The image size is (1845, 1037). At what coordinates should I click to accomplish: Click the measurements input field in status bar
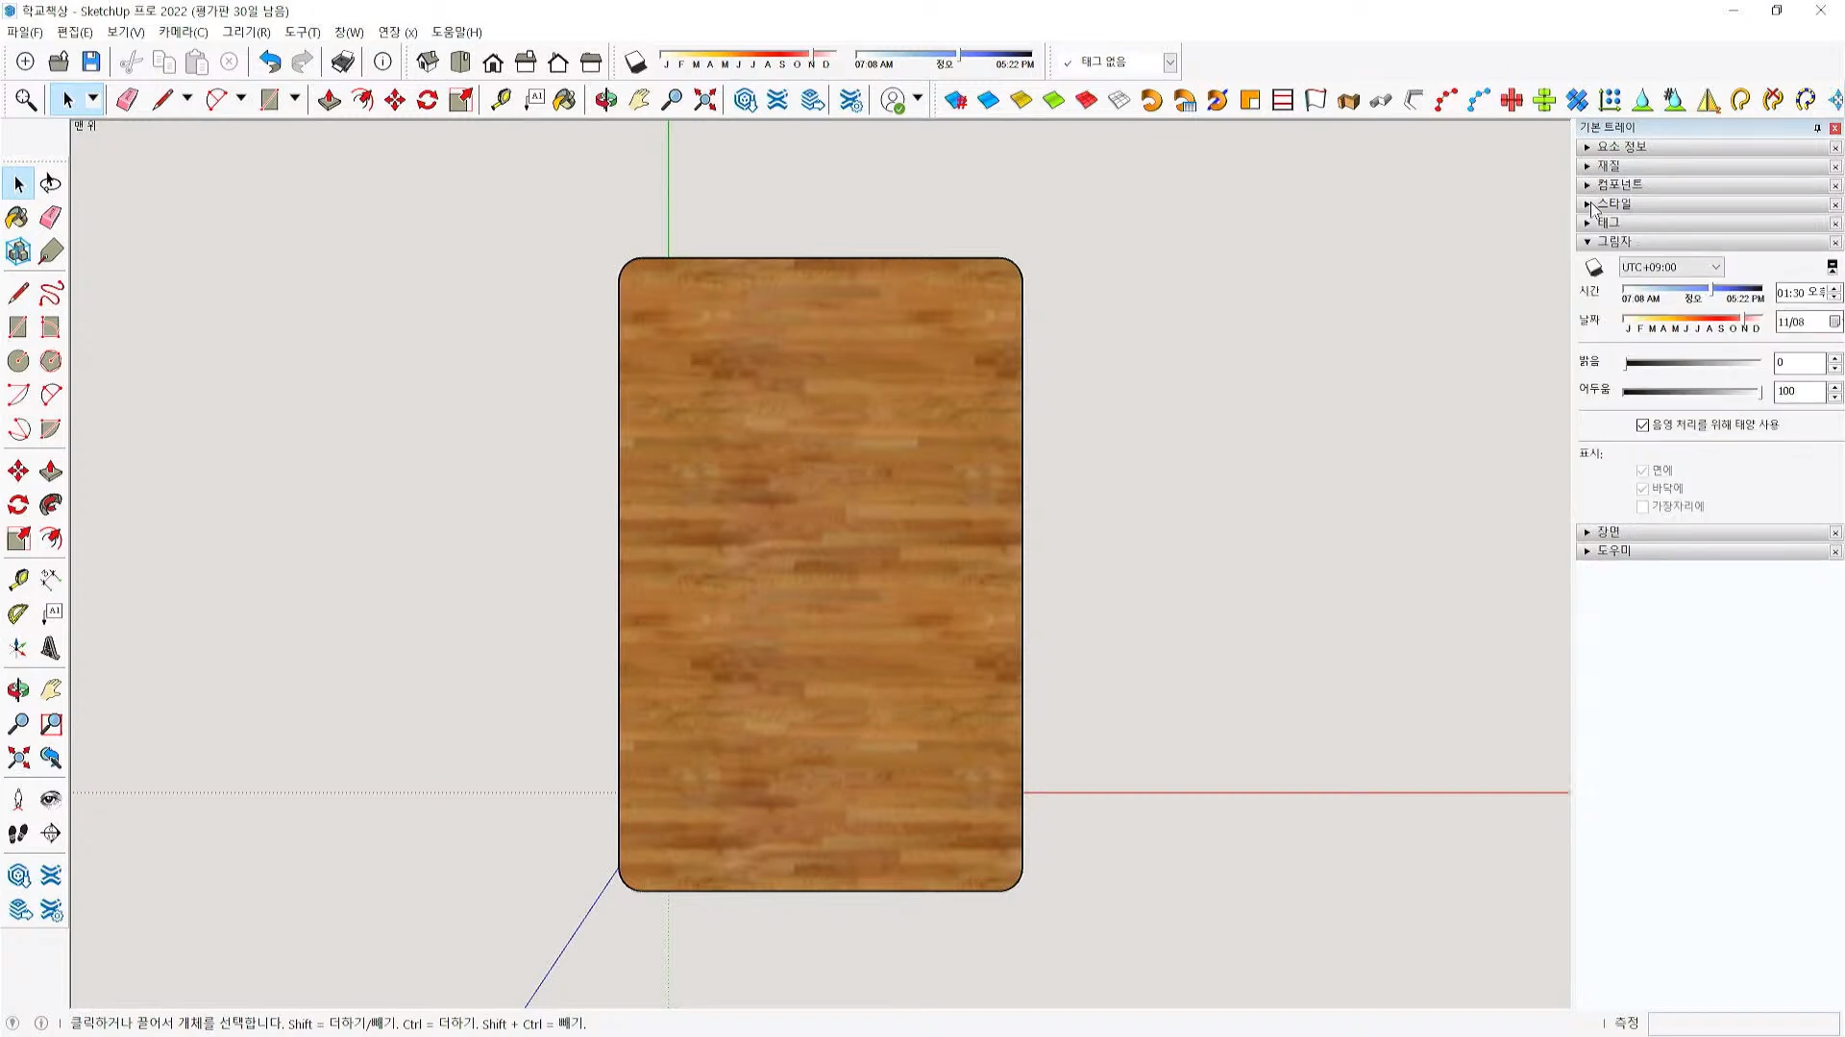(1743, 1024)
